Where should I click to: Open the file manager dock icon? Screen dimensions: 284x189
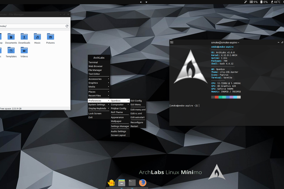(x=121, y=183)
